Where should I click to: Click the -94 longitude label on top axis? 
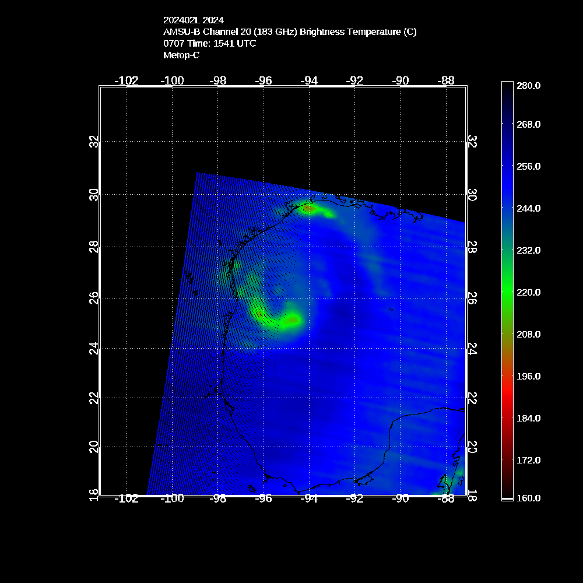coord(309,80)
